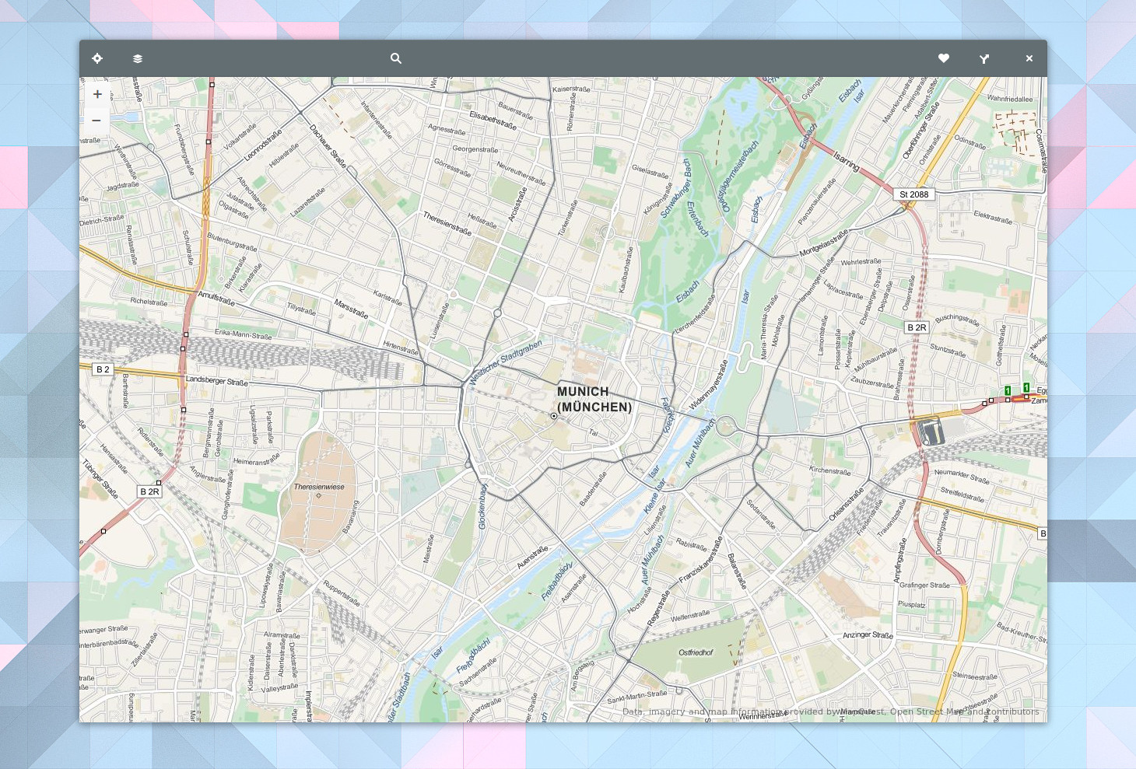Click the Wehrlestraße label
Screen dimensions: 1136x769
tap(861, 262)
